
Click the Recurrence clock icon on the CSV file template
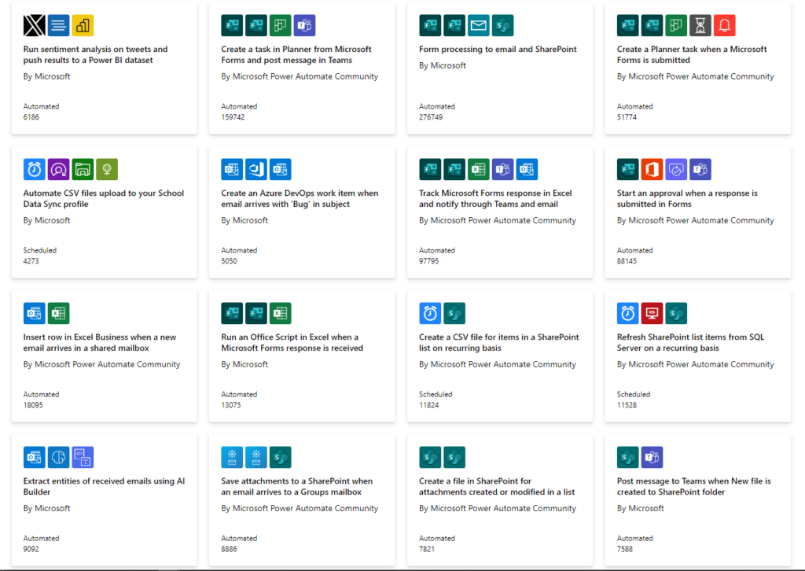pos(430,313)
